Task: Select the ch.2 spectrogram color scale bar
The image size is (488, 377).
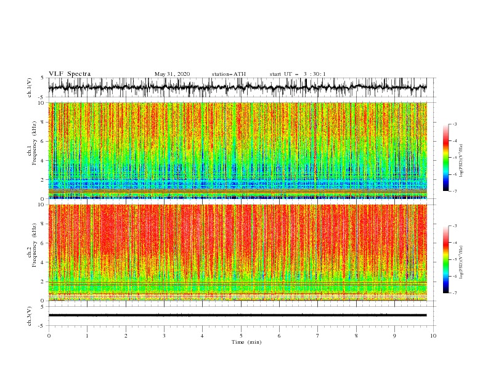Action: point(445,259)
